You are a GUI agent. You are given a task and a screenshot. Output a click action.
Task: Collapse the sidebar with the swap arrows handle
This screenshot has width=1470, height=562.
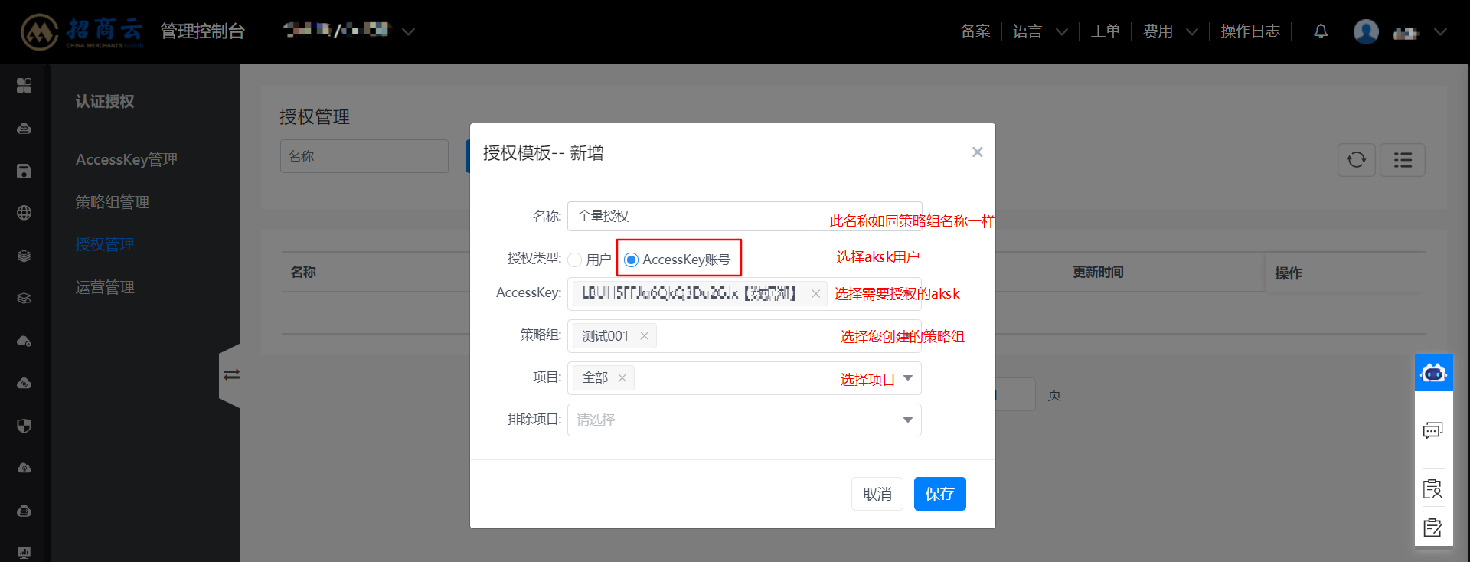point(231,375)
